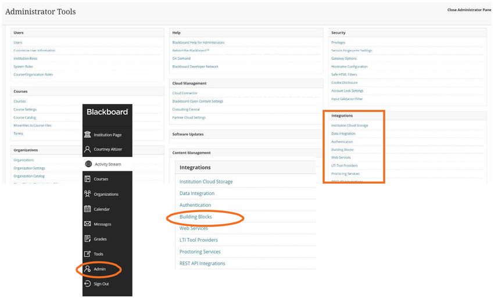
Task: Open Building Blocks in enlarged Integrations list
Action: click(x=196, y=217)
